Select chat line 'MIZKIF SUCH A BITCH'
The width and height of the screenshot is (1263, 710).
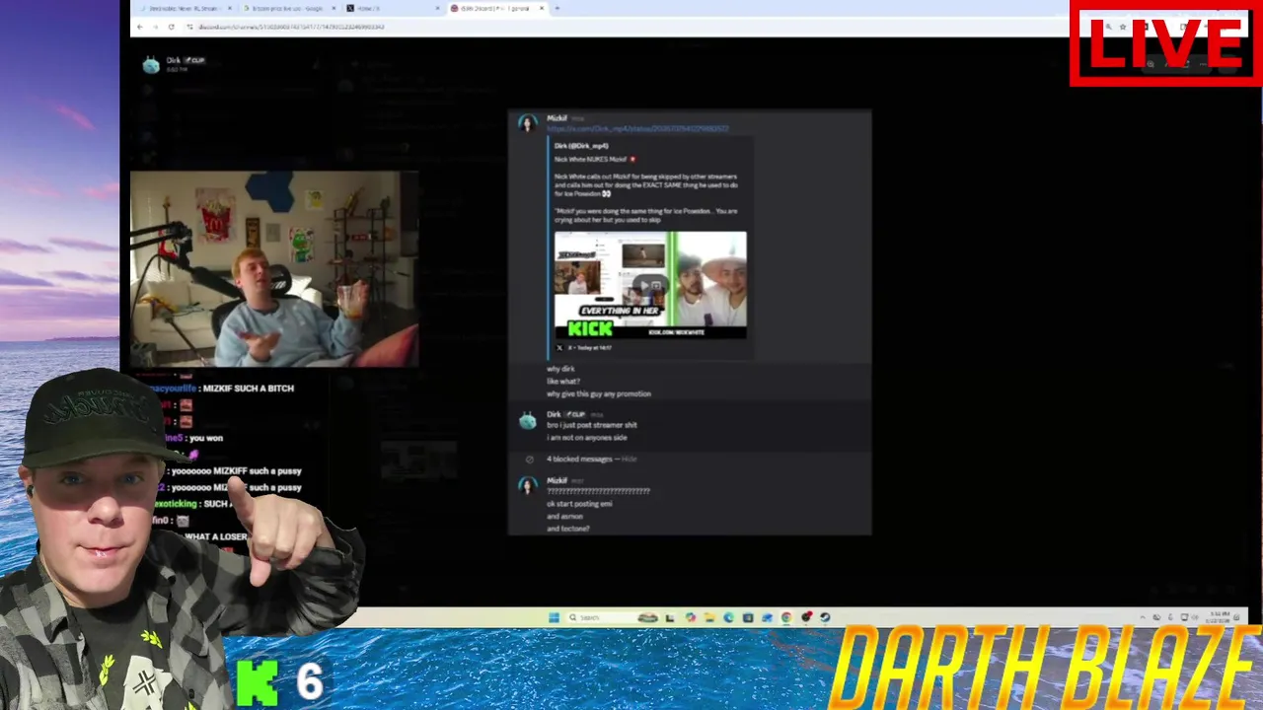(x=249, y=389)
